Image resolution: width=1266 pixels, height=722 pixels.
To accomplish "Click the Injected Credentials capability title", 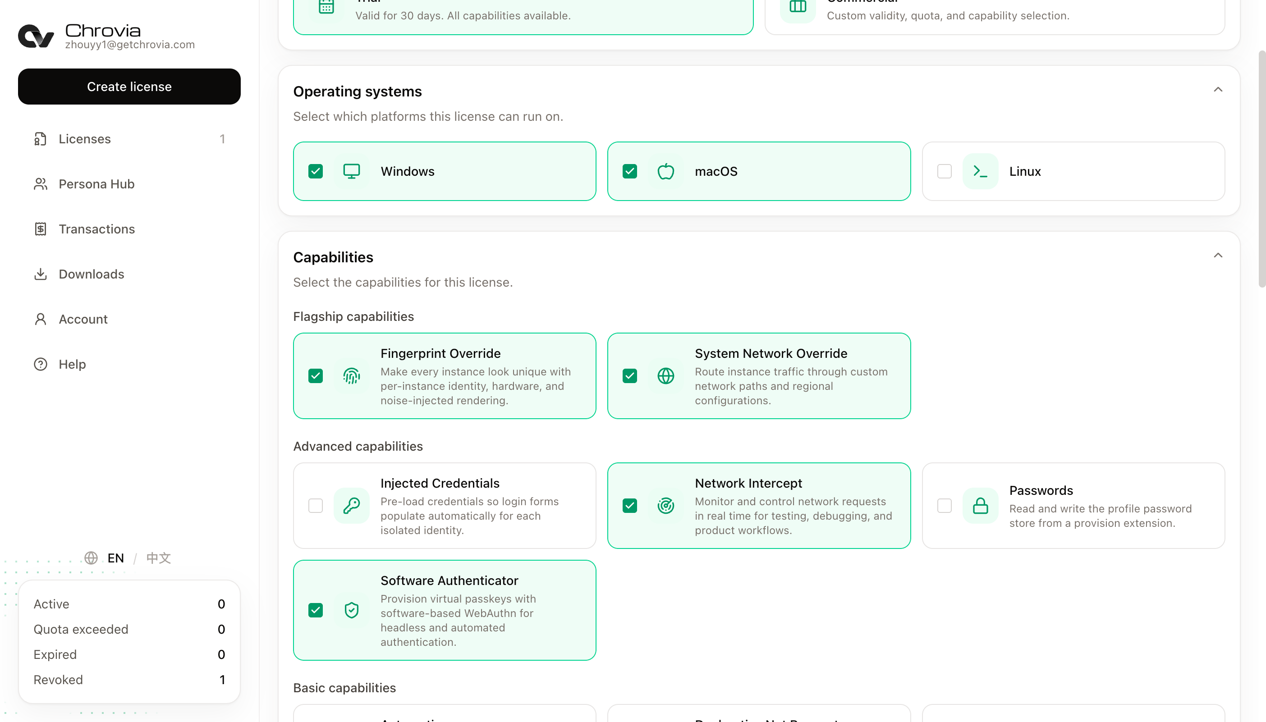I will (x=440, y=484).
